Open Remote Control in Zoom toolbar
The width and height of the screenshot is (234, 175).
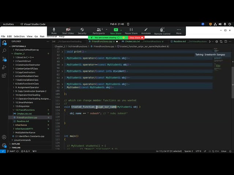(x=162, y=31)
